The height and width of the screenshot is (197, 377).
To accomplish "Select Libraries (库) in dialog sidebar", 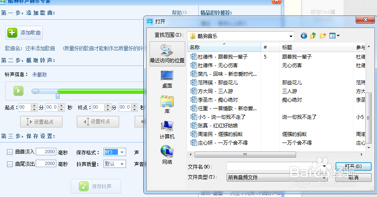I will click(x=167, y=104).
